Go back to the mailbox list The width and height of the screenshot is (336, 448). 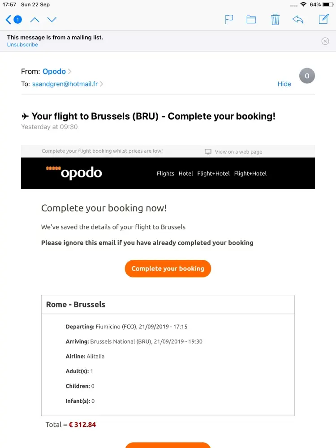[x=13, y=20]
